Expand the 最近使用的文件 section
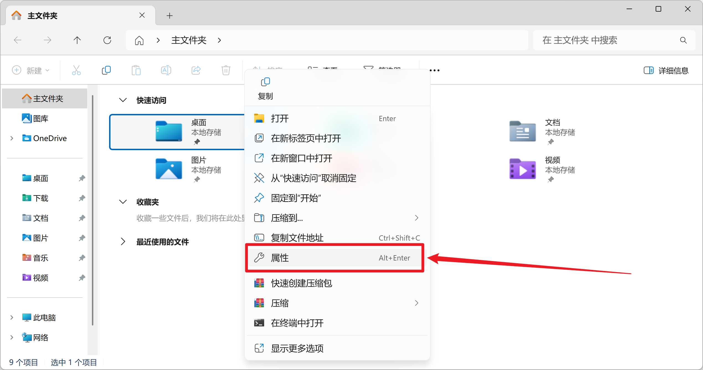The image size is (703, 370). pos(123,242)
